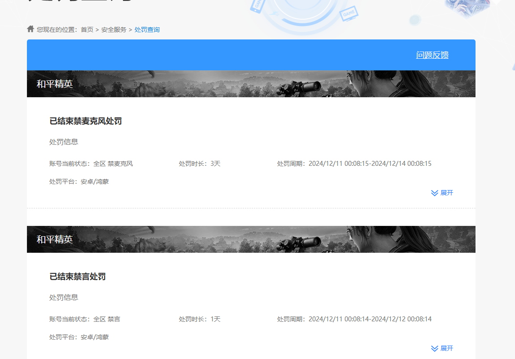Open 首页 breadcrumb link

[87, 30]
